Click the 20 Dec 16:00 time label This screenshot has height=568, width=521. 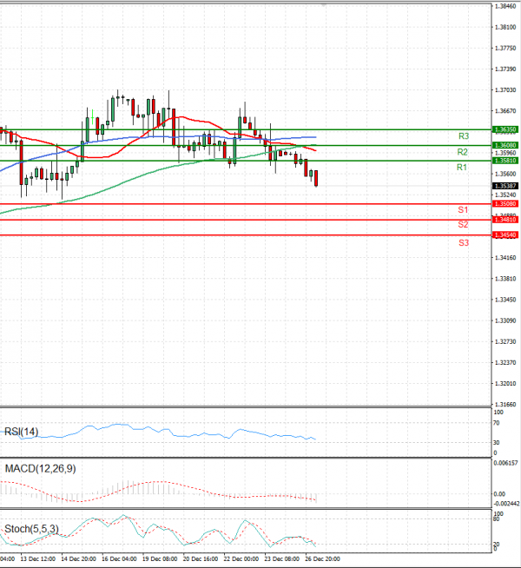point(201,559)
